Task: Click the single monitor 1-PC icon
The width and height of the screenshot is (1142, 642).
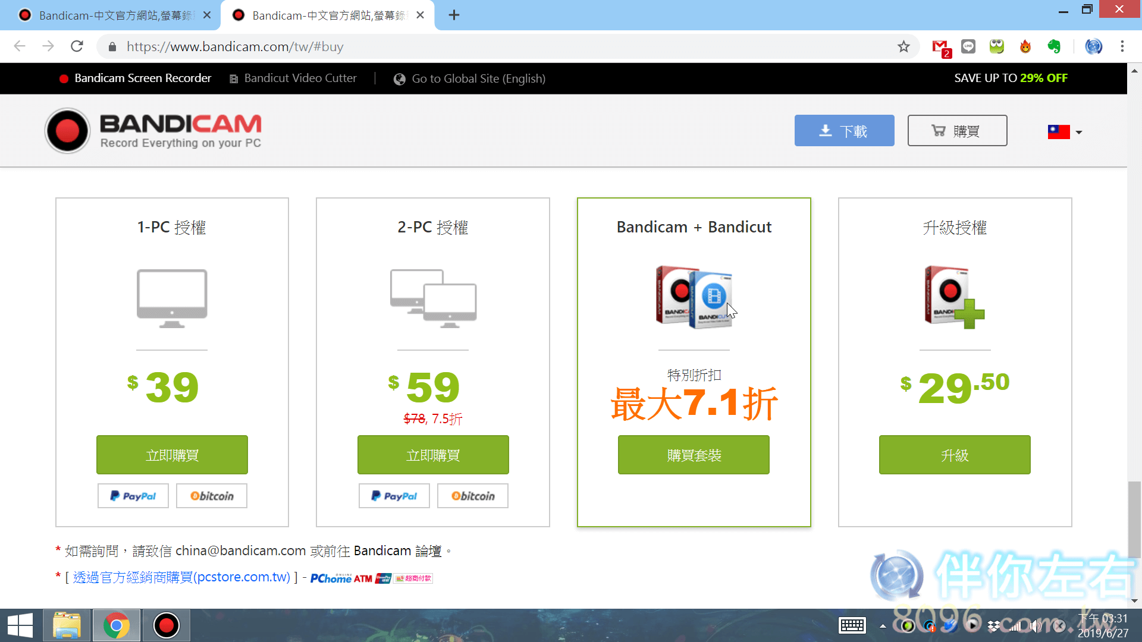Action: point(172,298)
